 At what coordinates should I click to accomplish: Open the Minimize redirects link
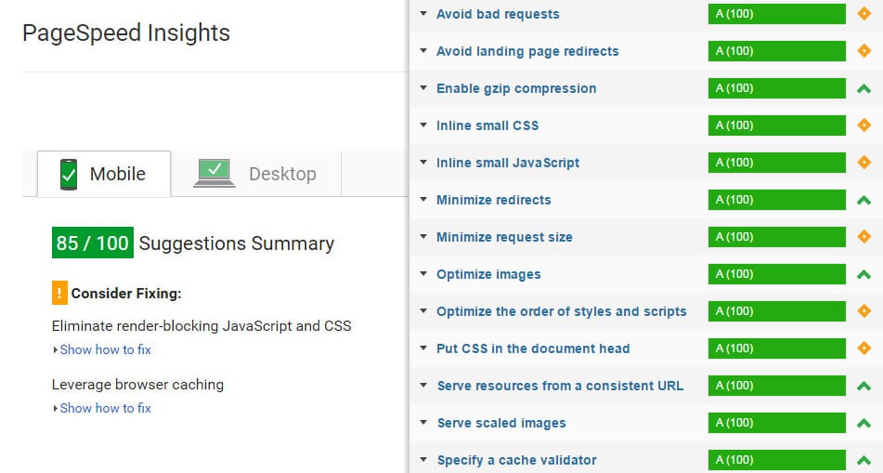pos(494,200)
